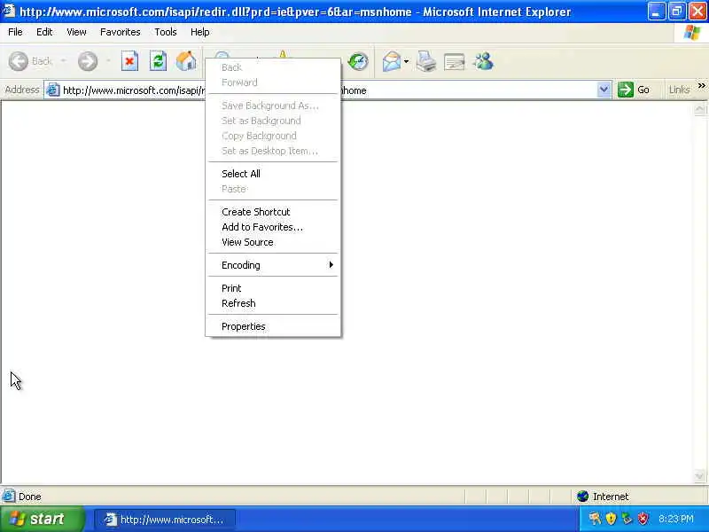Viewport: 709px width, 532px height.
Task: Choose Create Shortcut in context menu
Action: coord(273,212)
